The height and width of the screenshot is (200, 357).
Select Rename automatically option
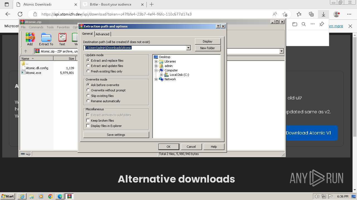click(x=103, y=101)
